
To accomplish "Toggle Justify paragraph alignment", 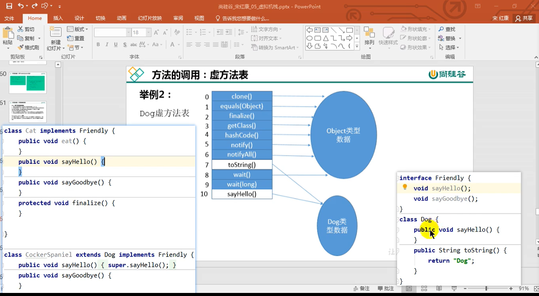I will coord(216,45).
